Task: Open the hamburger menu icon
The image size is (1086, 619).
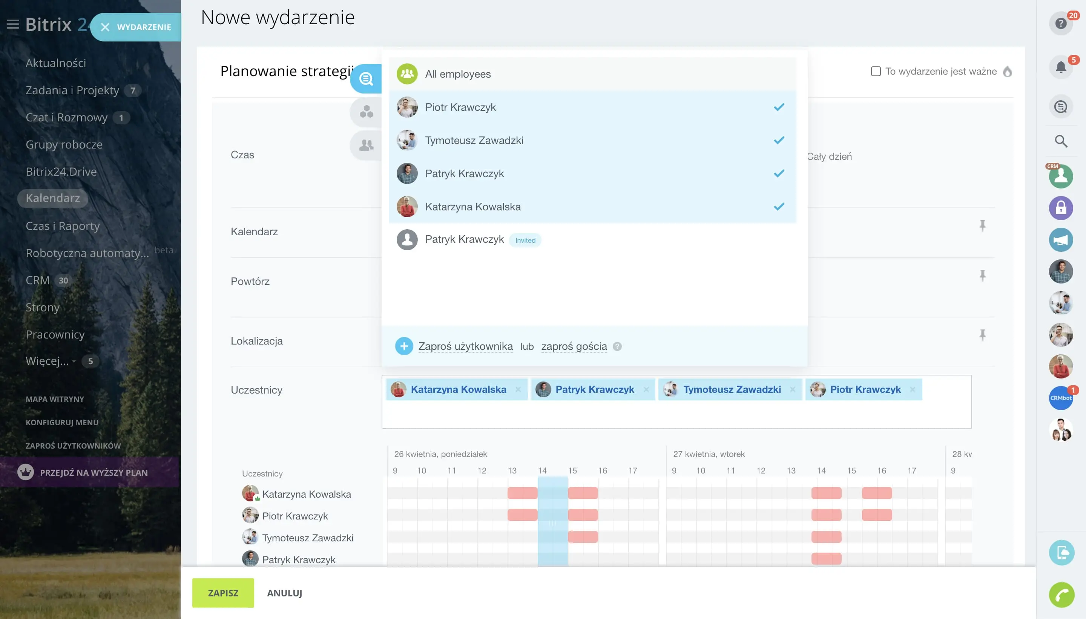Action: (x=13, y=24)
